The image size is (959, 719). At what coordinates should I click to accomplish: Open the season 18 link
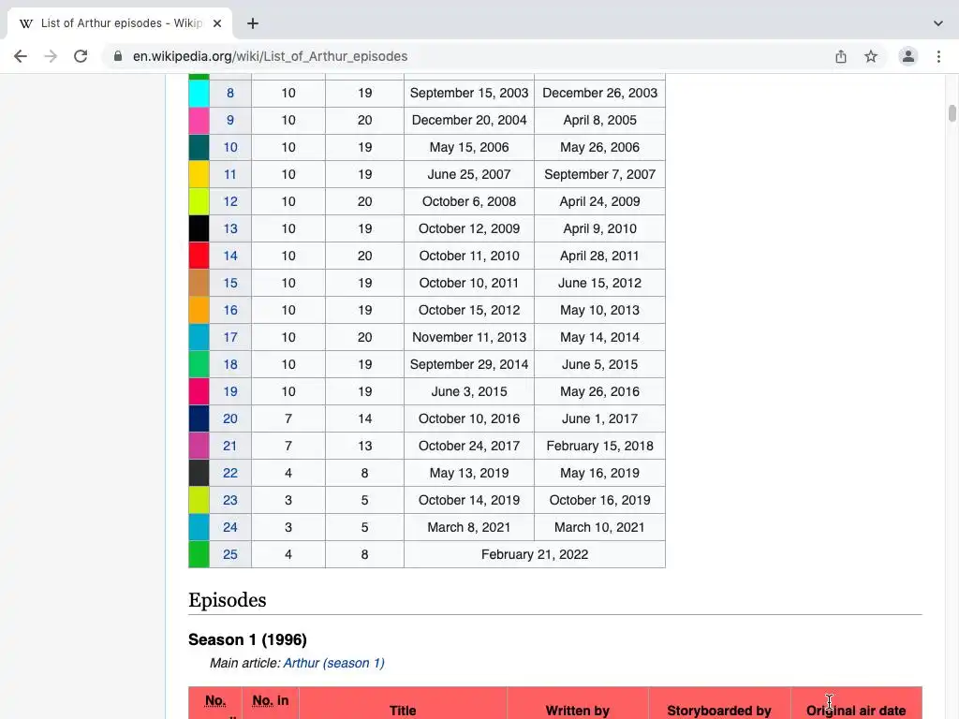[230, 364]
